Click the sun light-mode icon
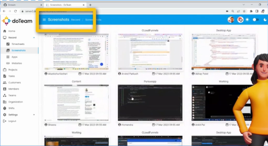268x146 pixels. (x=247, y=20)
